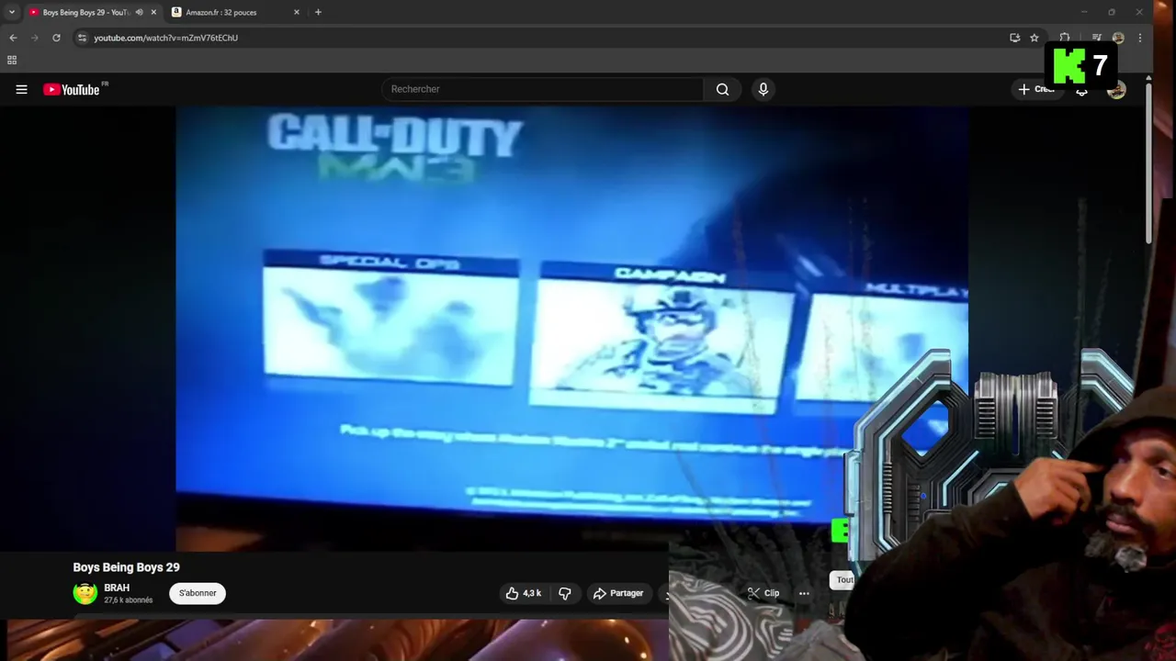The image size is (1176, 661).
Task: Open the apps grid in bookmarks bar
Action: tap(12, 60)
